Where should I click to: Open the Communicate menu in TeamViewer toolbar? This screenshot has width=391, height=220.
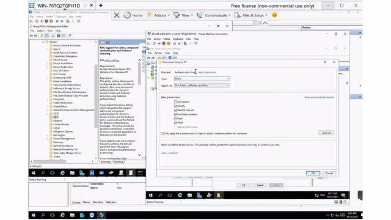[214, 15]
